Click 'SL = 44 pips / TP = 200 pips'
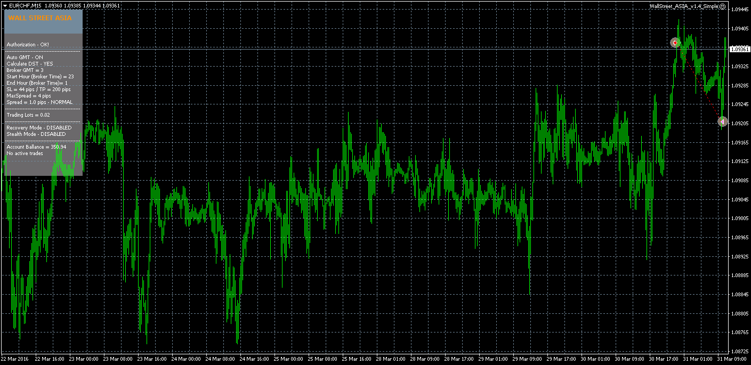This screenshot has width=751, height=365. (38, 89)
